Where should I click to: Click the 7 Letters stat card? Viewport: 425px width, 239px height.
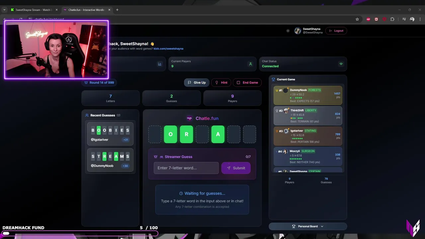click(x=111, y=98)
